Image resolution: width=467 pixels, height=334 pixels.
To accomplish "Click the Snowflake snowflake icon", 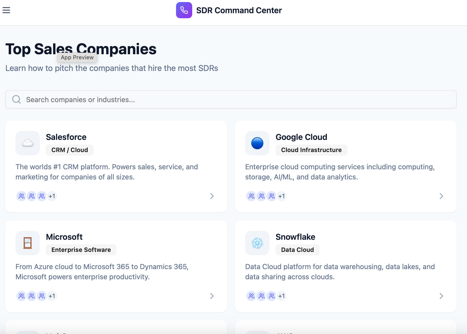I will 257,243.
